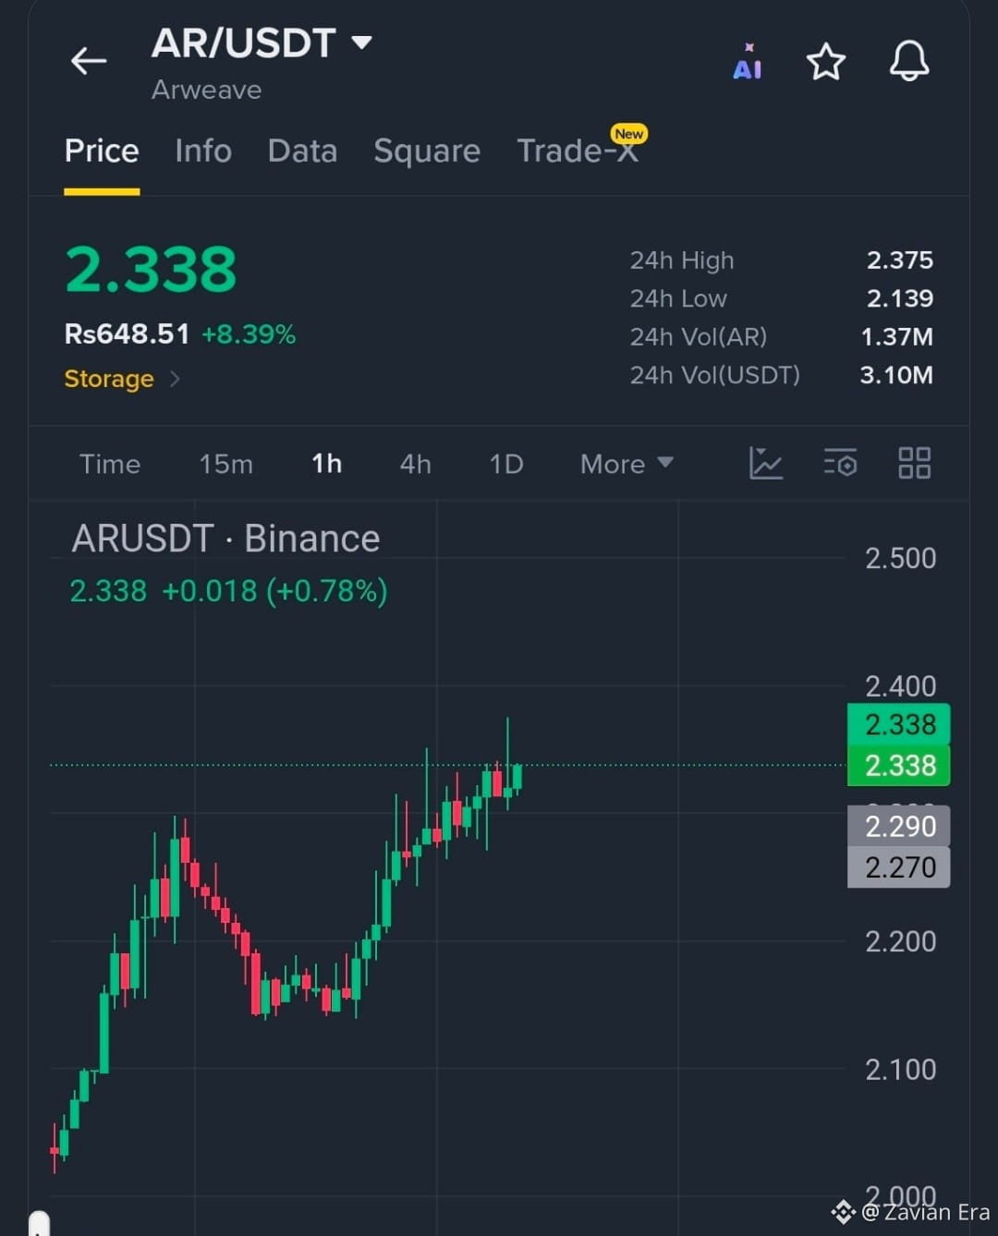Tap the +8.39% change value

(249, 334)
